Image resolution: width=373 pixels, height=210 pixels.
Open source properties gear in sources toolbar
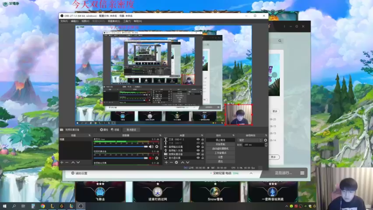pos(176,162)
